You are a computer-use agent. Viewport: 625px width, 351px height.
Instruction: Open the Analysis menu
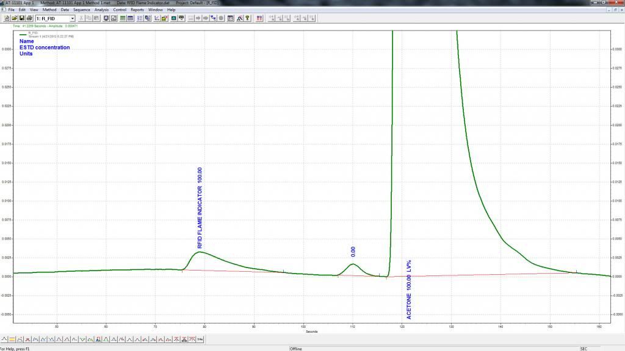point(101,10)
